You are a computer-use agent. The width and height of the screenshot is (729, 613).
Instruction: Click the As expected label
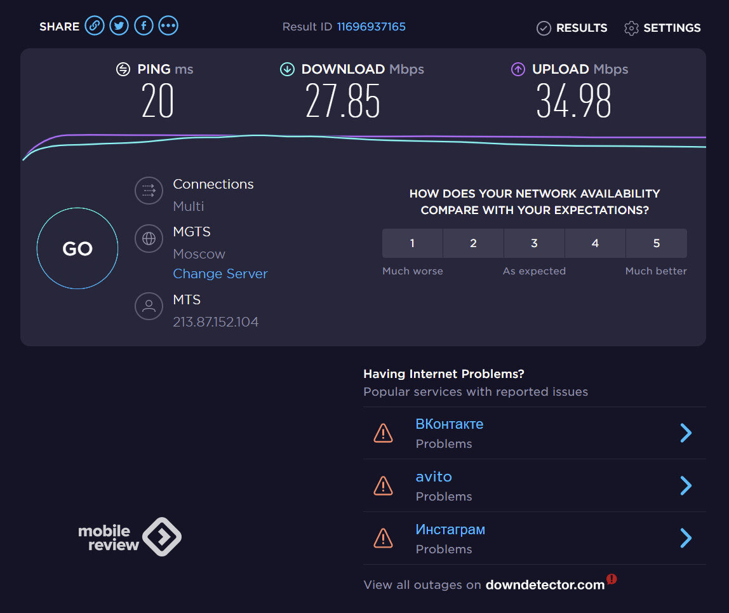(534, 271)
